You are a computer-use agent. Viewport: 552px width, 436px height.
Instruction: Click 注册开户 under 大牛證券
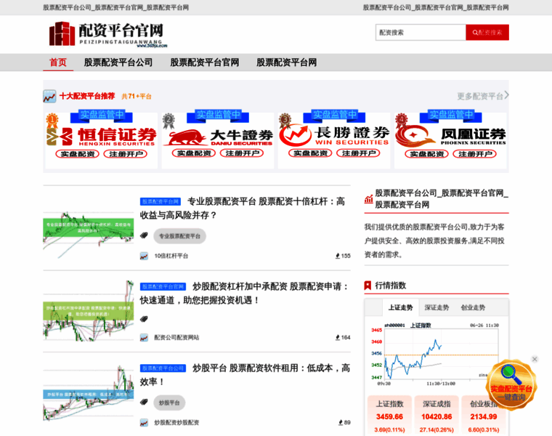click(x=242, y=153)
